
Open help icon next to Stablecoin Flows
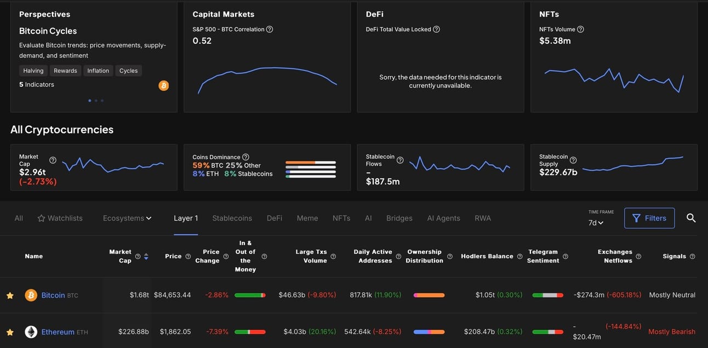tap(400, 160)
